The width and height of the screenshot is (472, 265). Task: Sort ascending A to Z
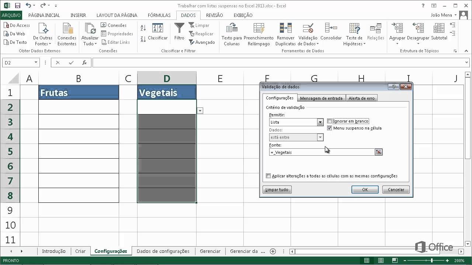click(x=143, y=28)
